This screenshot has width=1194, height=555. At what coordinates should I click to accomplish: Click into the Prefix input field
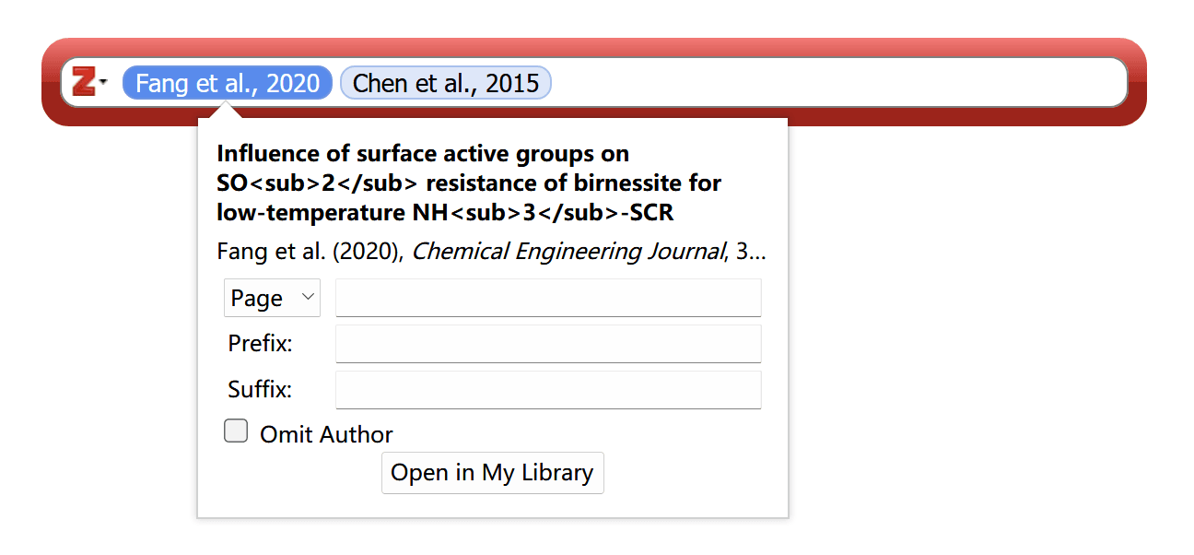(x=548, y=344)
